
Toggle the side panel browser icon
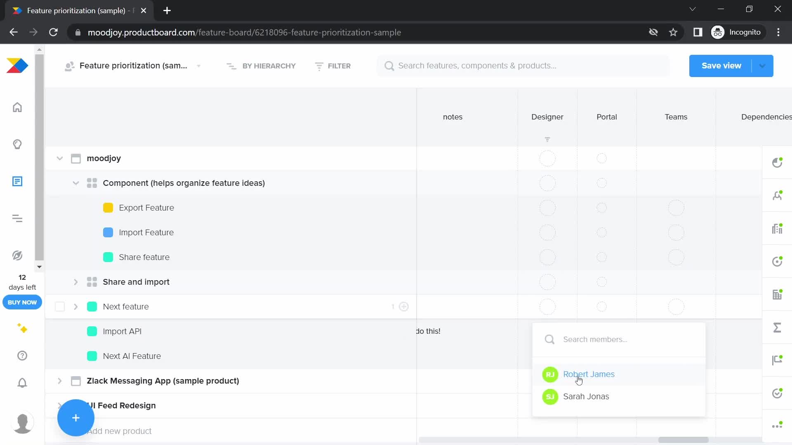tap(698, 32)
